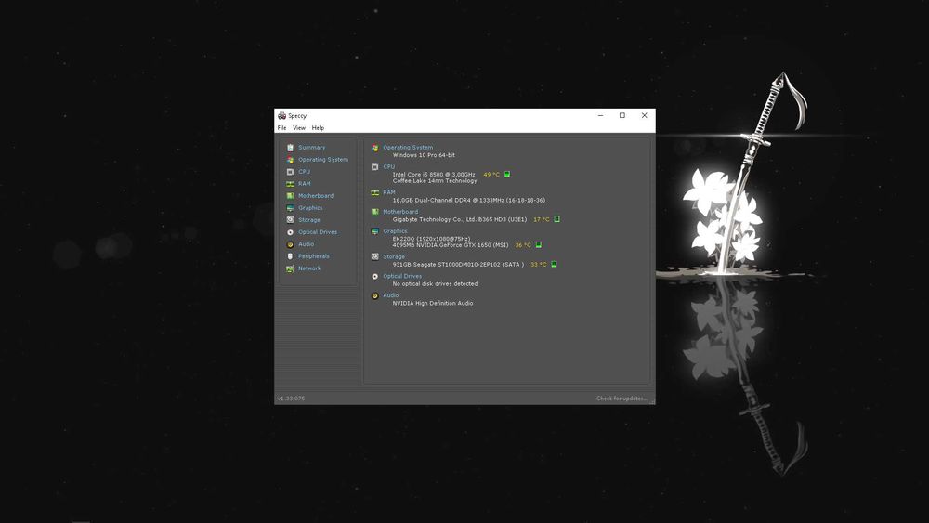Click the 931GB Seagate drive text

[458, 265]
